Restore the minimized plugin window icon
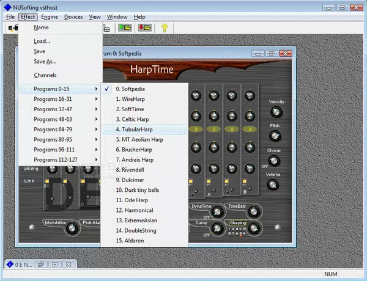Screen dimensions: 367x281 click(40, 265)
